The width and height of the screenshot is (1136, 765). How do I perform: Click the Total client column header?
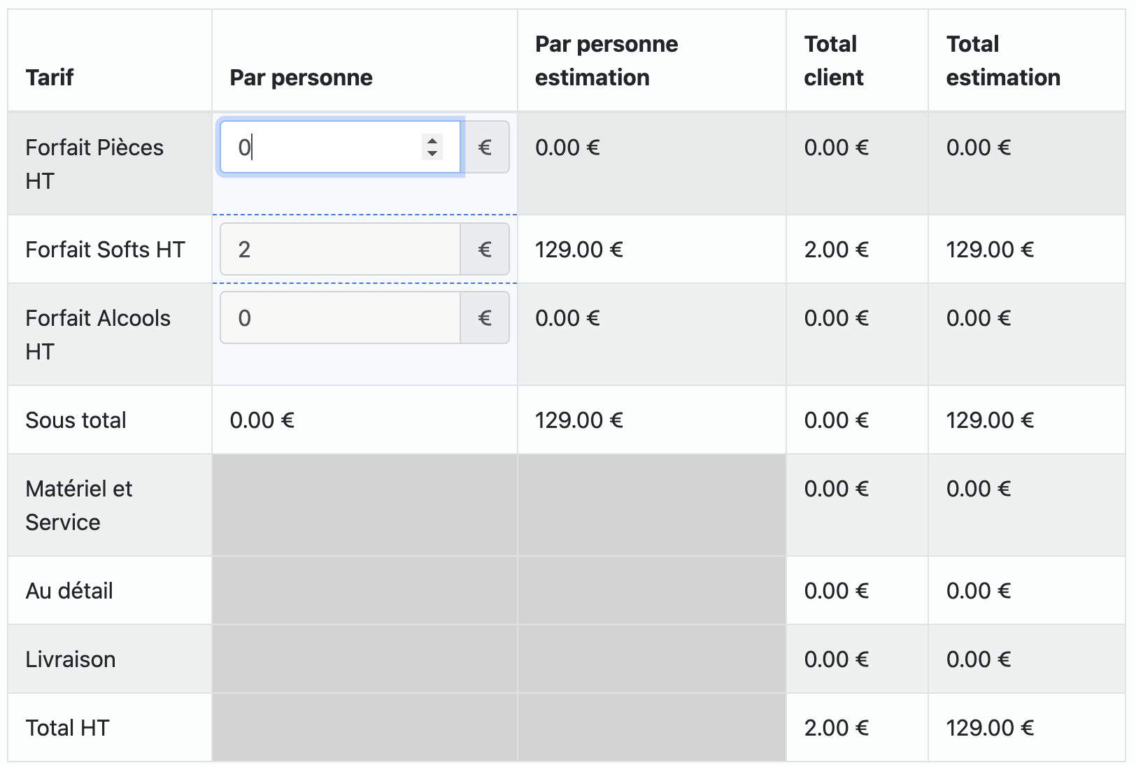(833, 60)
